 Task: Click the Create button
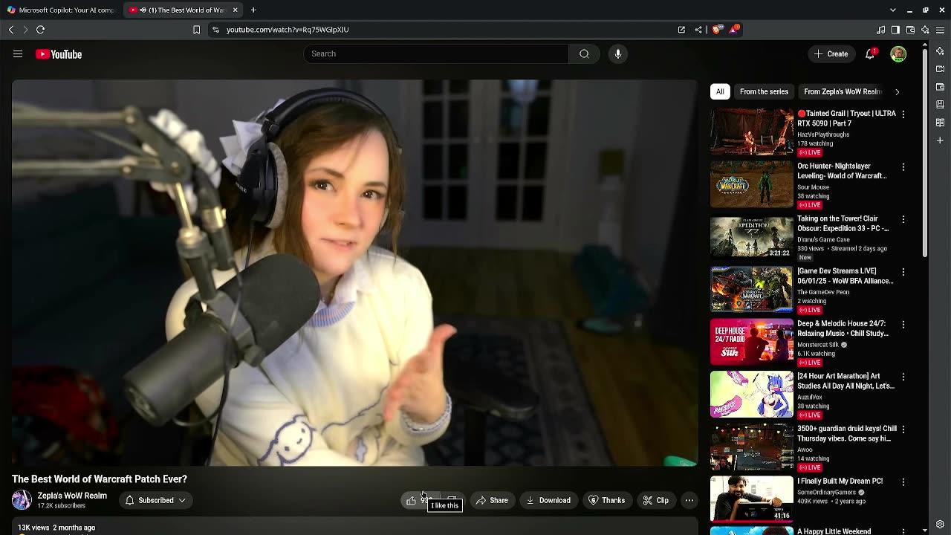(831, 53)
